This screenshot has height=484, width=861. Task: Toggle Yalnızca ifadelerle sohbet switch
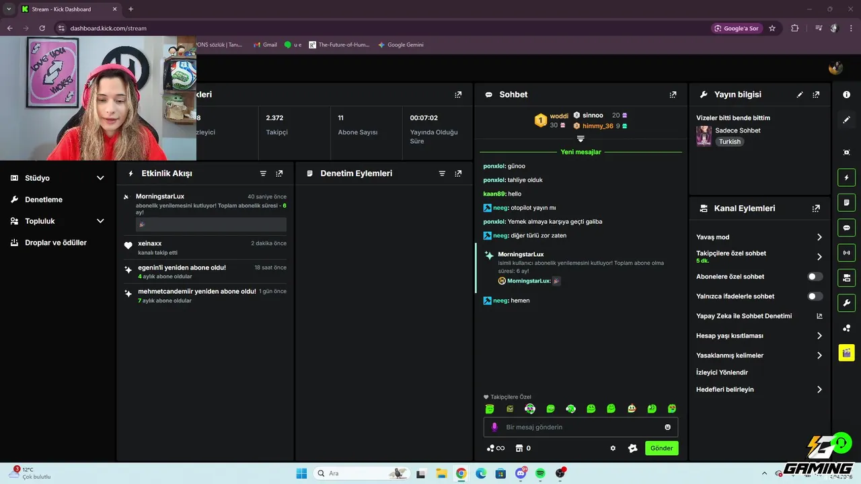815,296
